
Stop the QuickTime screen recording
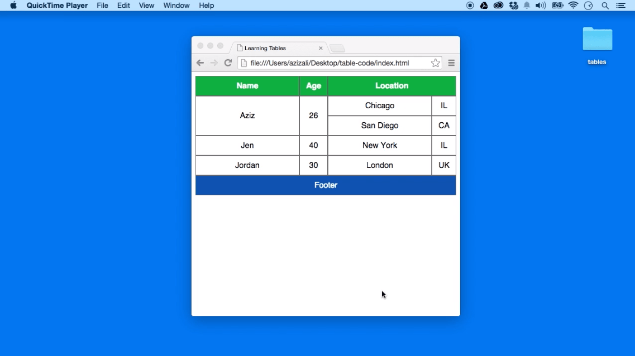471,6
